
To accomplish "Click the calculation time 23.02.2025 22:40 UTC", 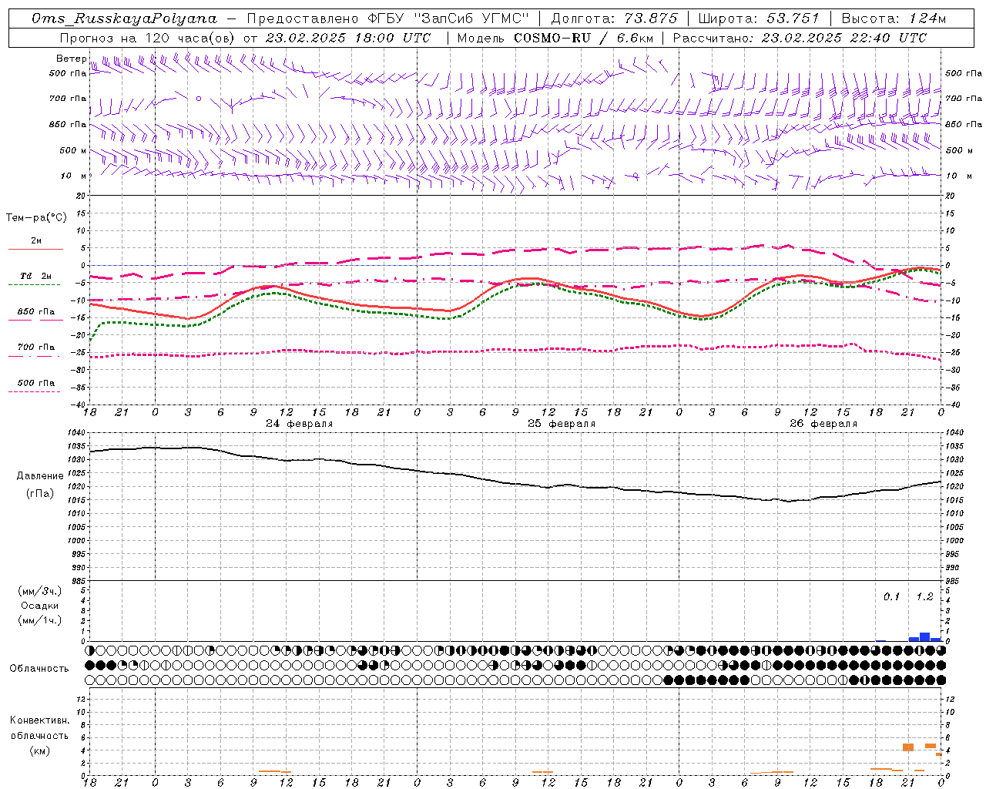I will (x=844, y=38).
